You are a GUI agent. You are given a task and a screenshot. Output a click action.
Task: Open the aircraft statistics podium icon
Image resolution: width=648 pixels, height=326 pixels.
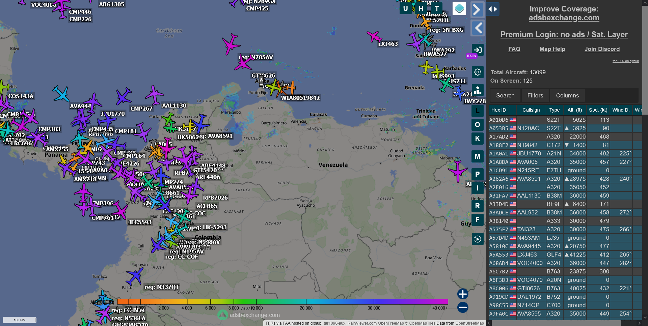[478, 90]
